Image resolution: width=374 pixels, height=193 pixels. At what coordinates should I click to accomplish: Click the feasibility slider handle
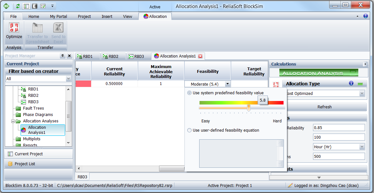click(x=249, y=108)
